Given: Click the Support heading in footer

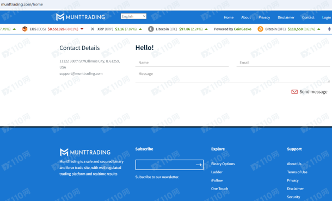Looking at the screenshot, I should [x=294, y=149].
